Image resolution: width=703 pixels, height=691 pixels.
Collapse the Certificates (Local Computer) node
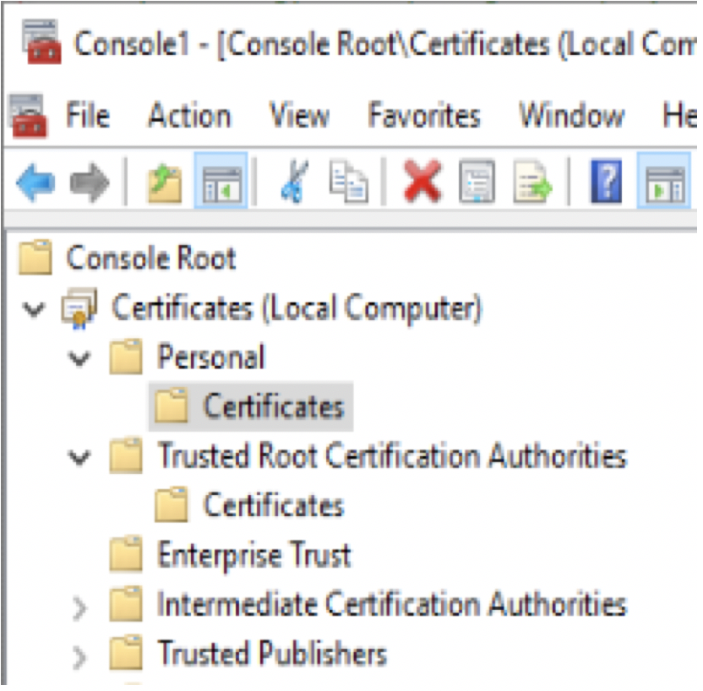tap(34, 309)
